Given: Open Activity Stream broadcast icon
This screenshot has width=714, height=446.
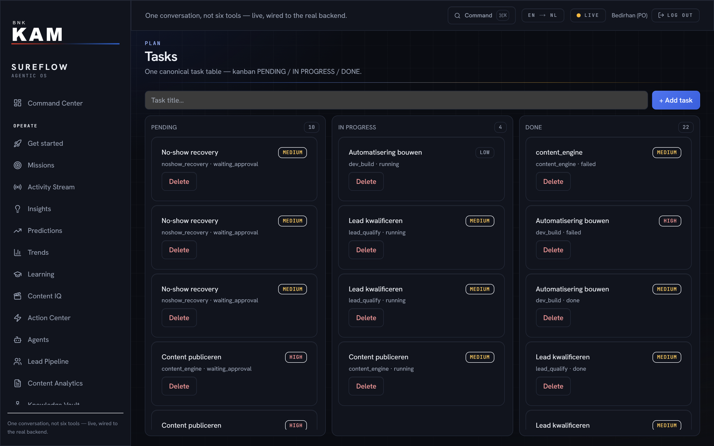Looking at the screenshot, I should click(17, 187).
